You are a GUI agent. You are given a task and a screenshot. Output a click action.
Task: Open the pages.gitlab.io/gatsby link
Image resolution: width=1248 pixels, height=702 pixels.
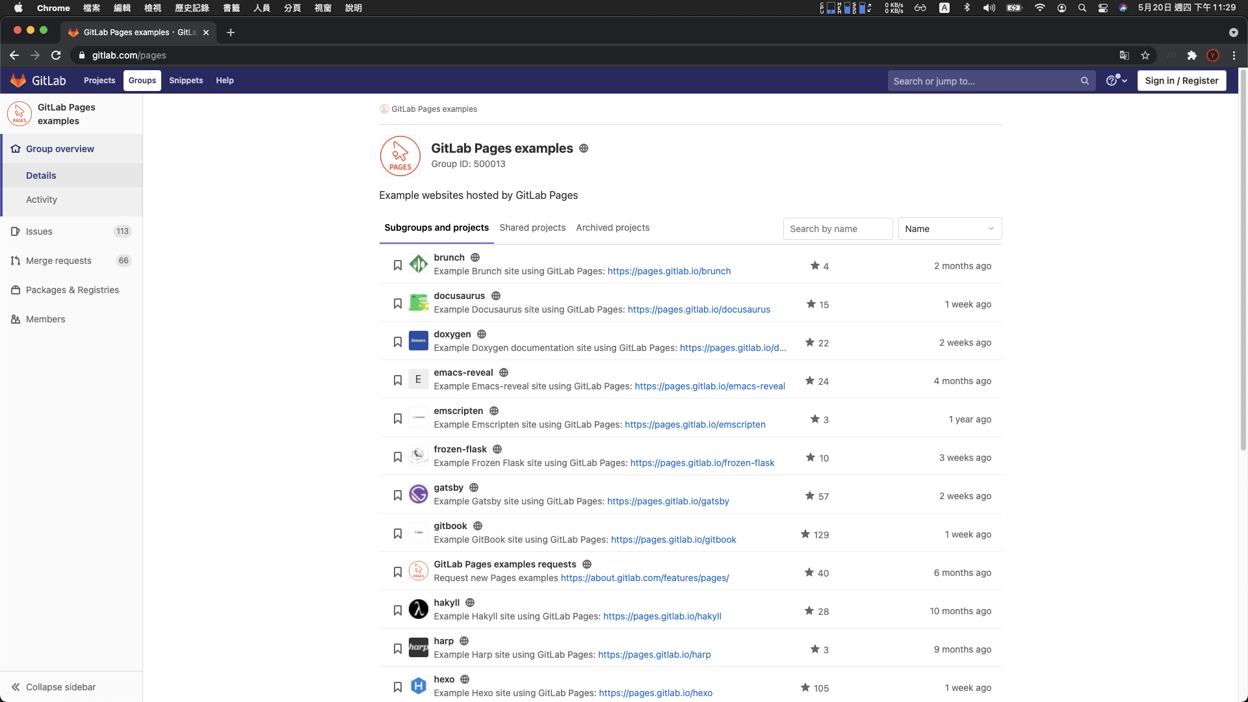click(x=668, y=501)
